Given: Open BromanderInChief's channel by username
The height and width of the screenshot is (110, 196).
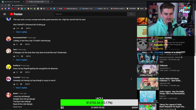Looking at the screenshot, I should (x=20, y=38).
